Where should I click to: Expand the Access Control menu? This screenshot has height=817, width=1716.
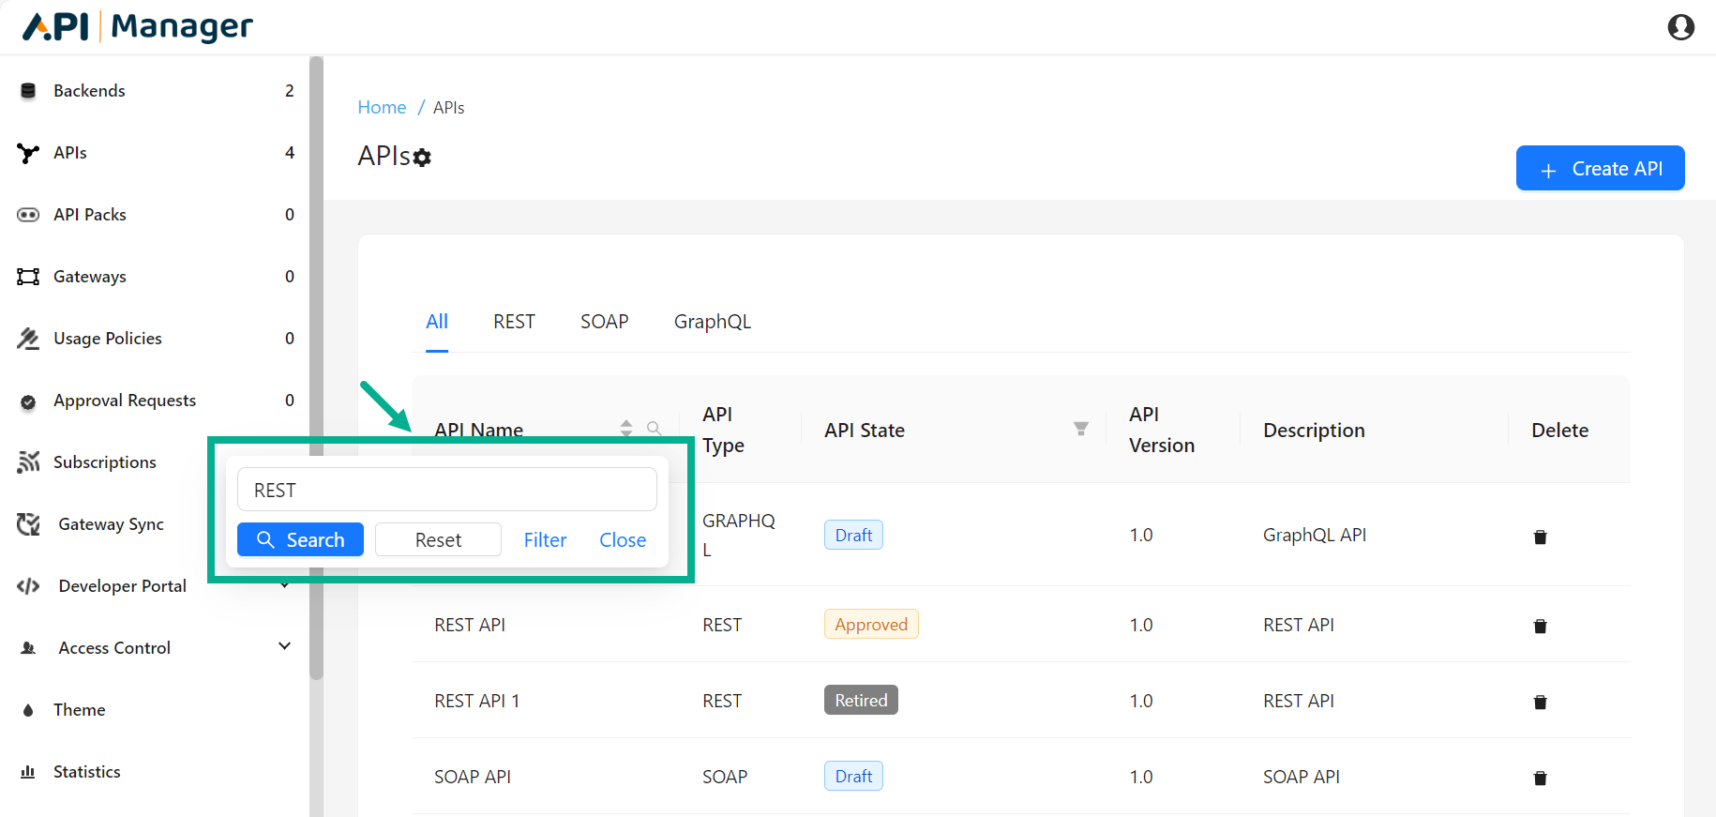point(284,646)
